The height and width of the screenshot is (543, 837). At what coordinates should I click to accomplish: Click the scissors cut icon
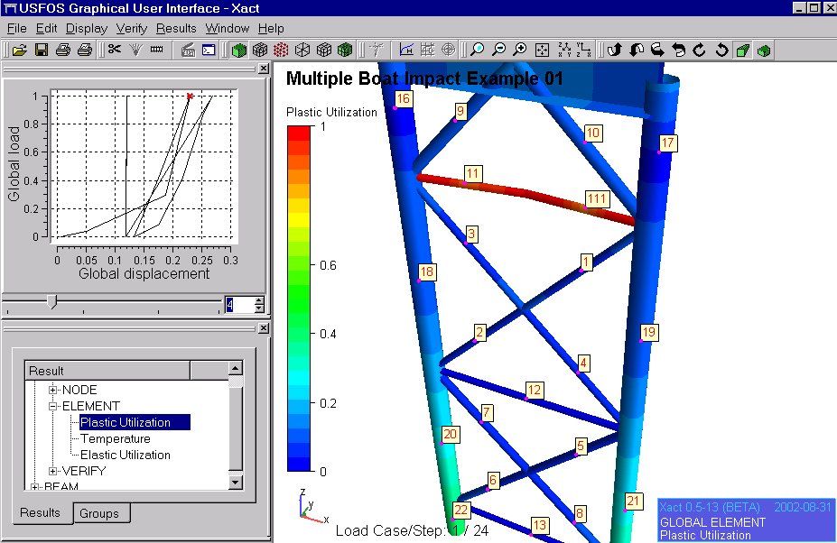point(114,50)
